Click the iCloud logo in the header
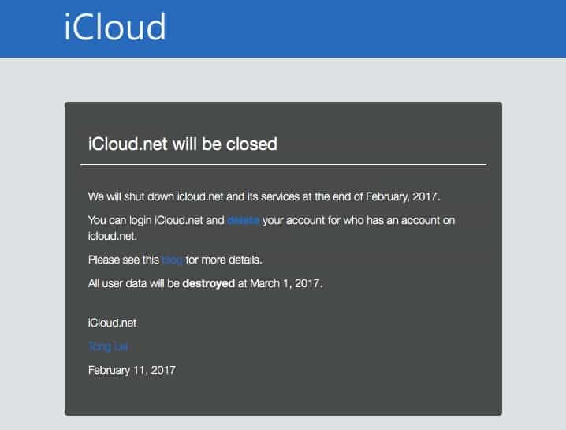The height and width of the screenshot is (430, 566). pos(114,27)
